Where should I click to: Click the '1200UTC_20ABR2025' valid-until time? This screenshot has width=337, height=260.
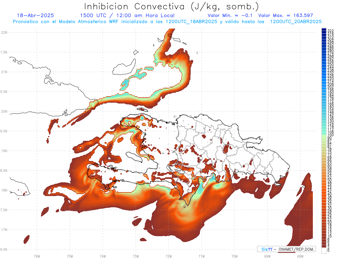point(296,21)
